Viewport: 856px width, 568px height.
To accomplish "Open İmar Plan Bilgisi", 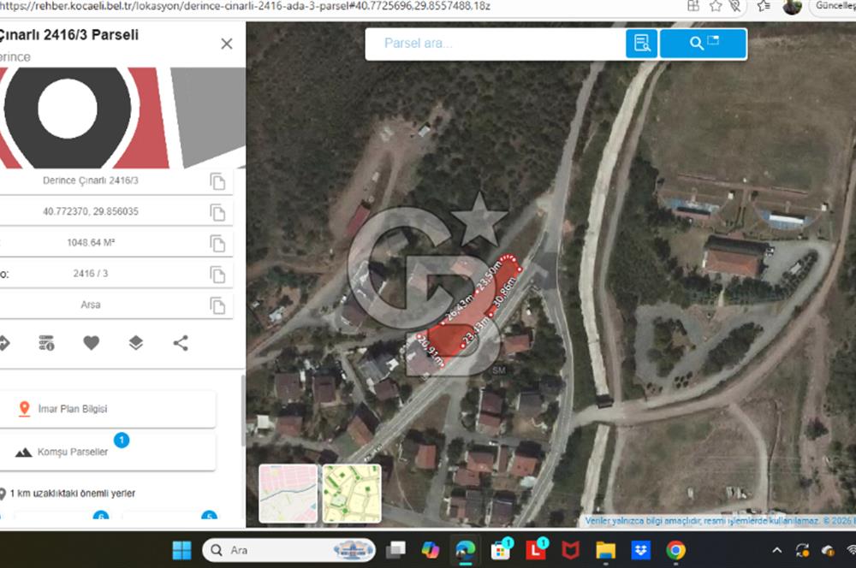I will pos(108,409).
